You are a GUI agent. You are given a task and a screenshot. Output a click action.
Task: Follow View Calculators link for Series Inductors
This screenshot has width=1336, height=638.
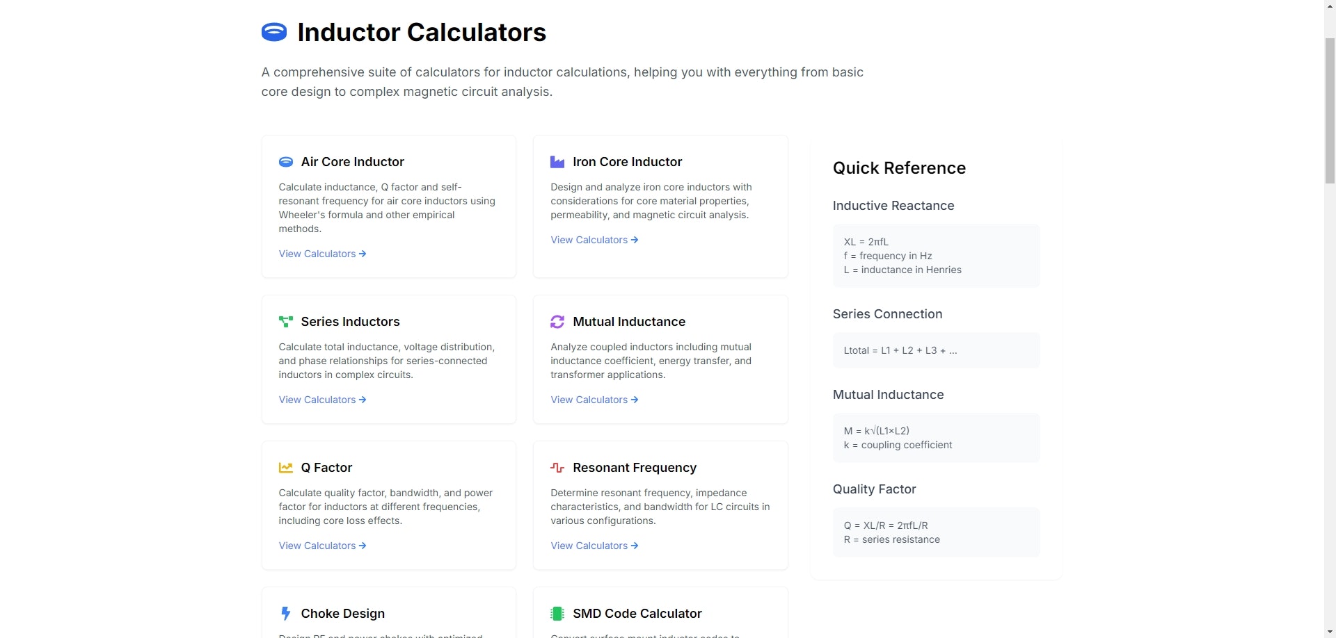coord(322,400)
